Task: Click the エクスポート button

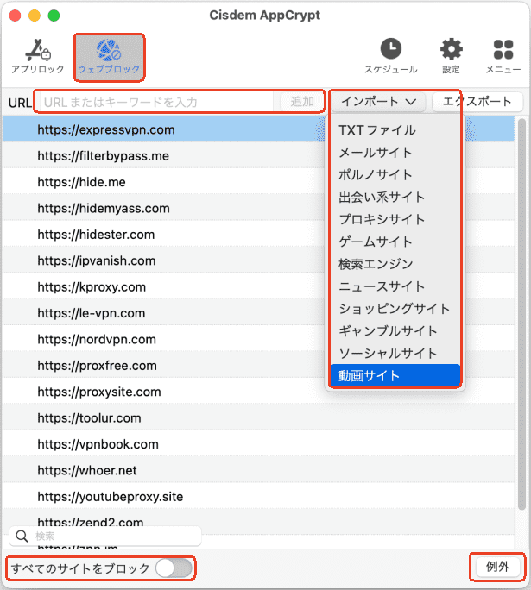Action: [x=477, y=102]
